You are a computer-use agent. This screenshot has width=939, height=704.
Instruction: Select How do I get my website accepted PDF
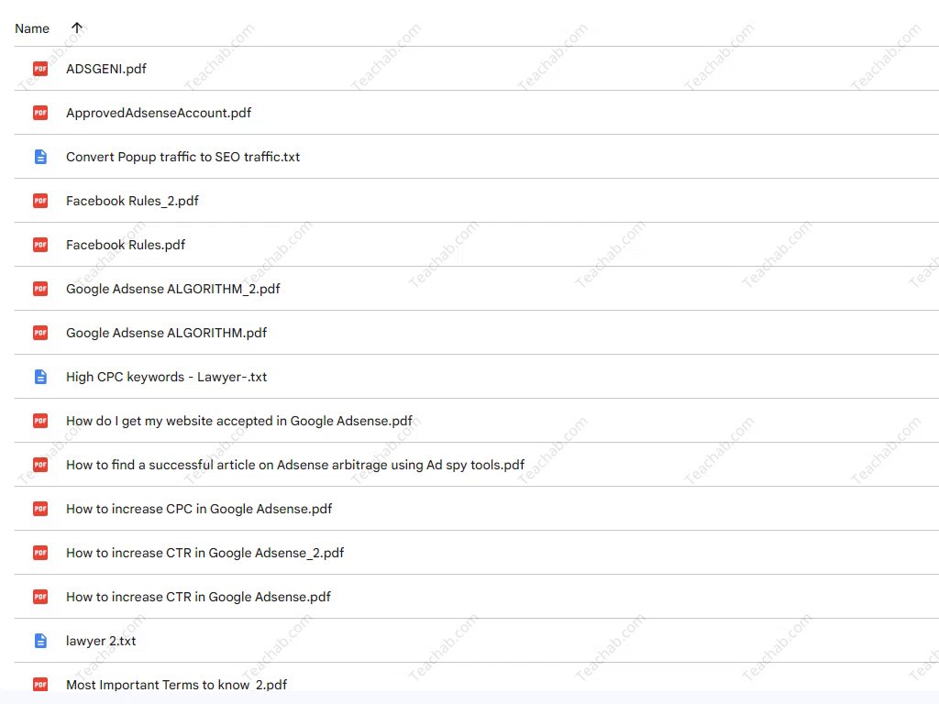click(238, 421)
